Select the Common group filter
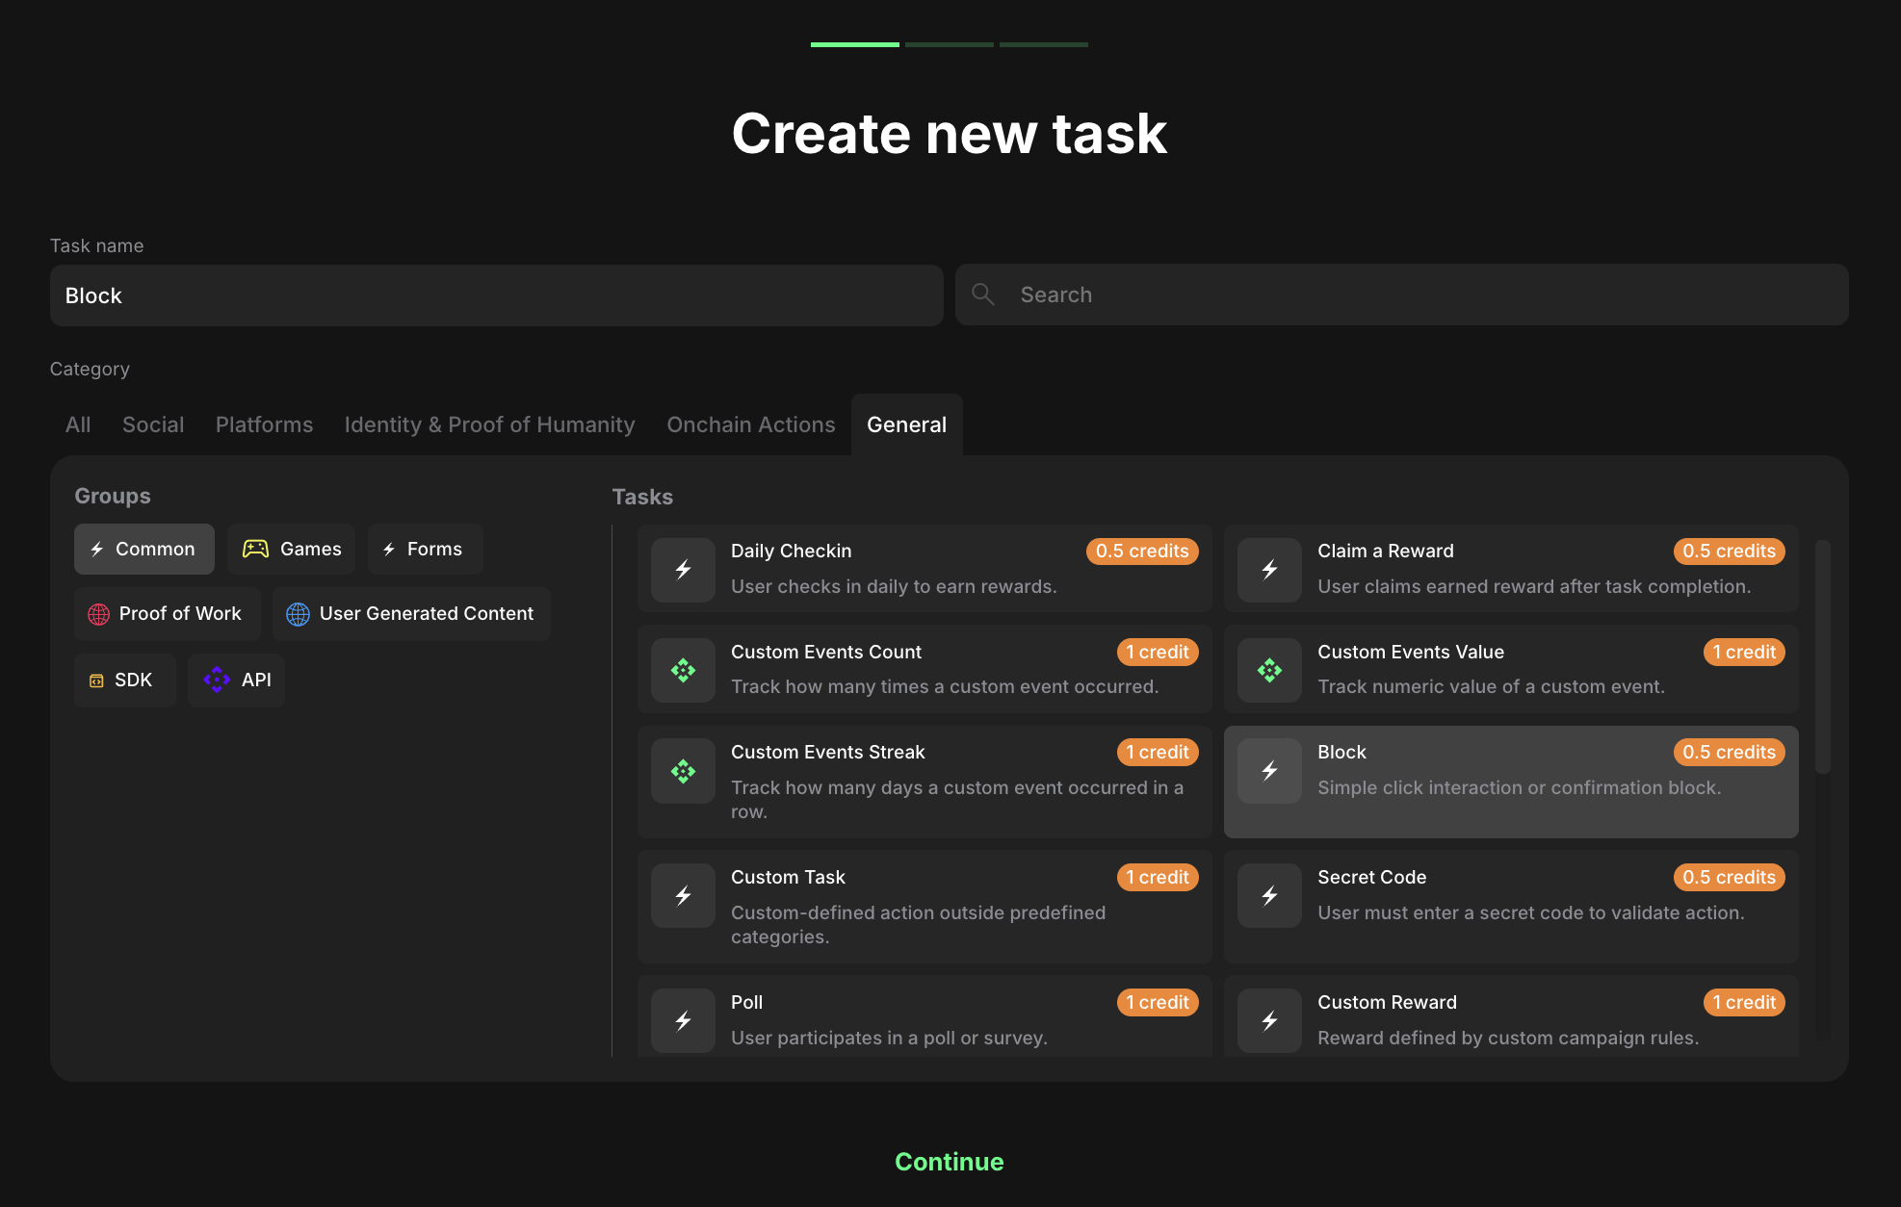Screen dimensions: 1901x1207 tap(144, 549)
